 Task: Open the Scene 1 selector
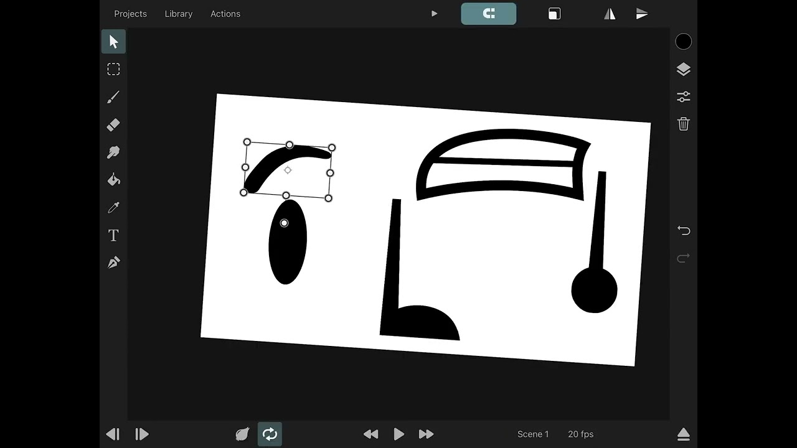tap(533, 434)
